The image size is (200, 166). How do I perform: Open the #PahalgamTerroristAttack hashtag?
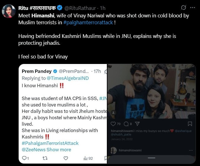click(50, 143)
